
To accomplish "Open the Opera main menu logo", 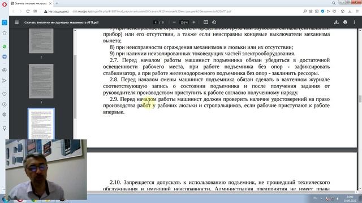I will 5,4.
